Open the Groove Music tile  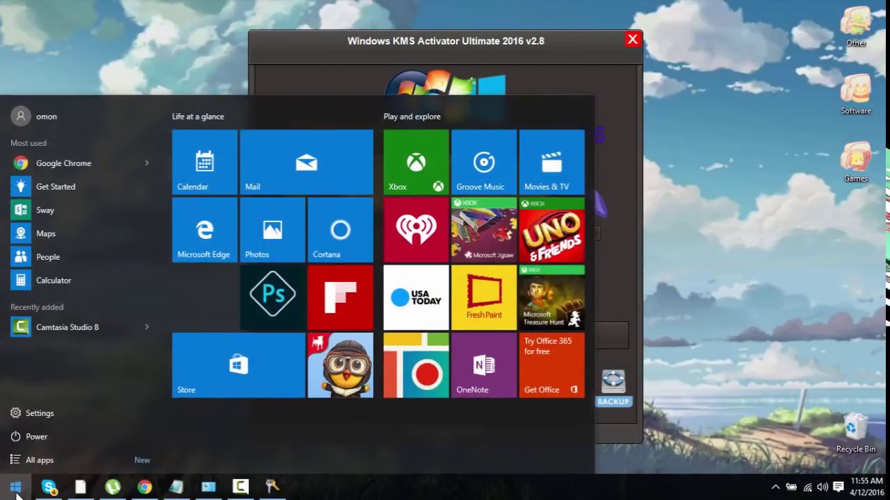tap(484, 162)
